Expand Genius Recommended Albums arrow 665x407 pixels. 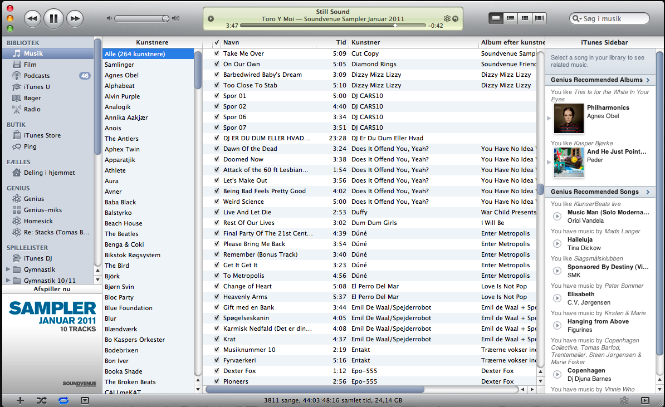[648, 80]
